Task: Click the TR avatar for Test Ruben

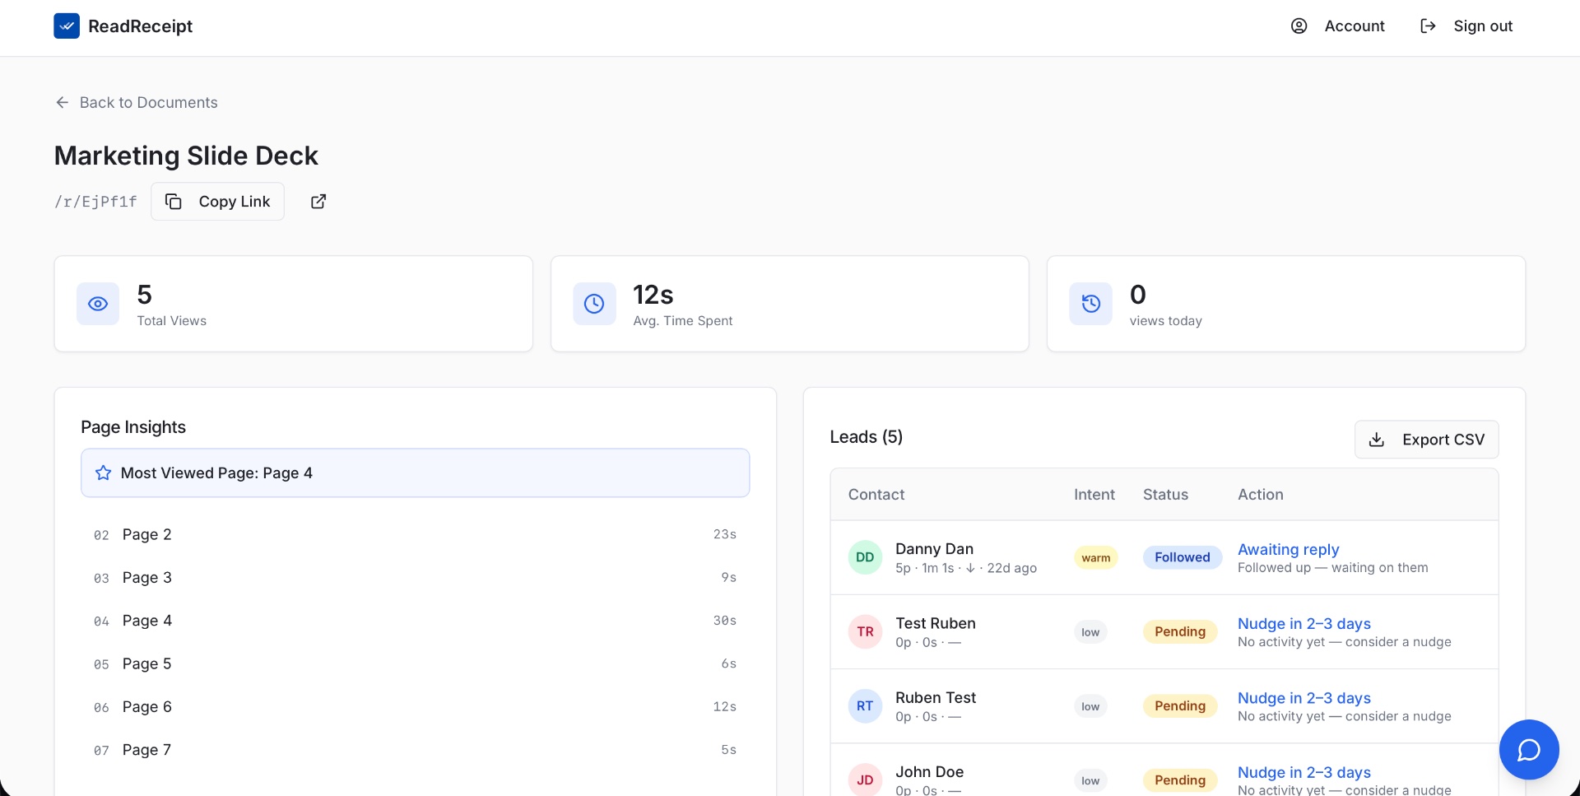Action: [x=865, y=631]
